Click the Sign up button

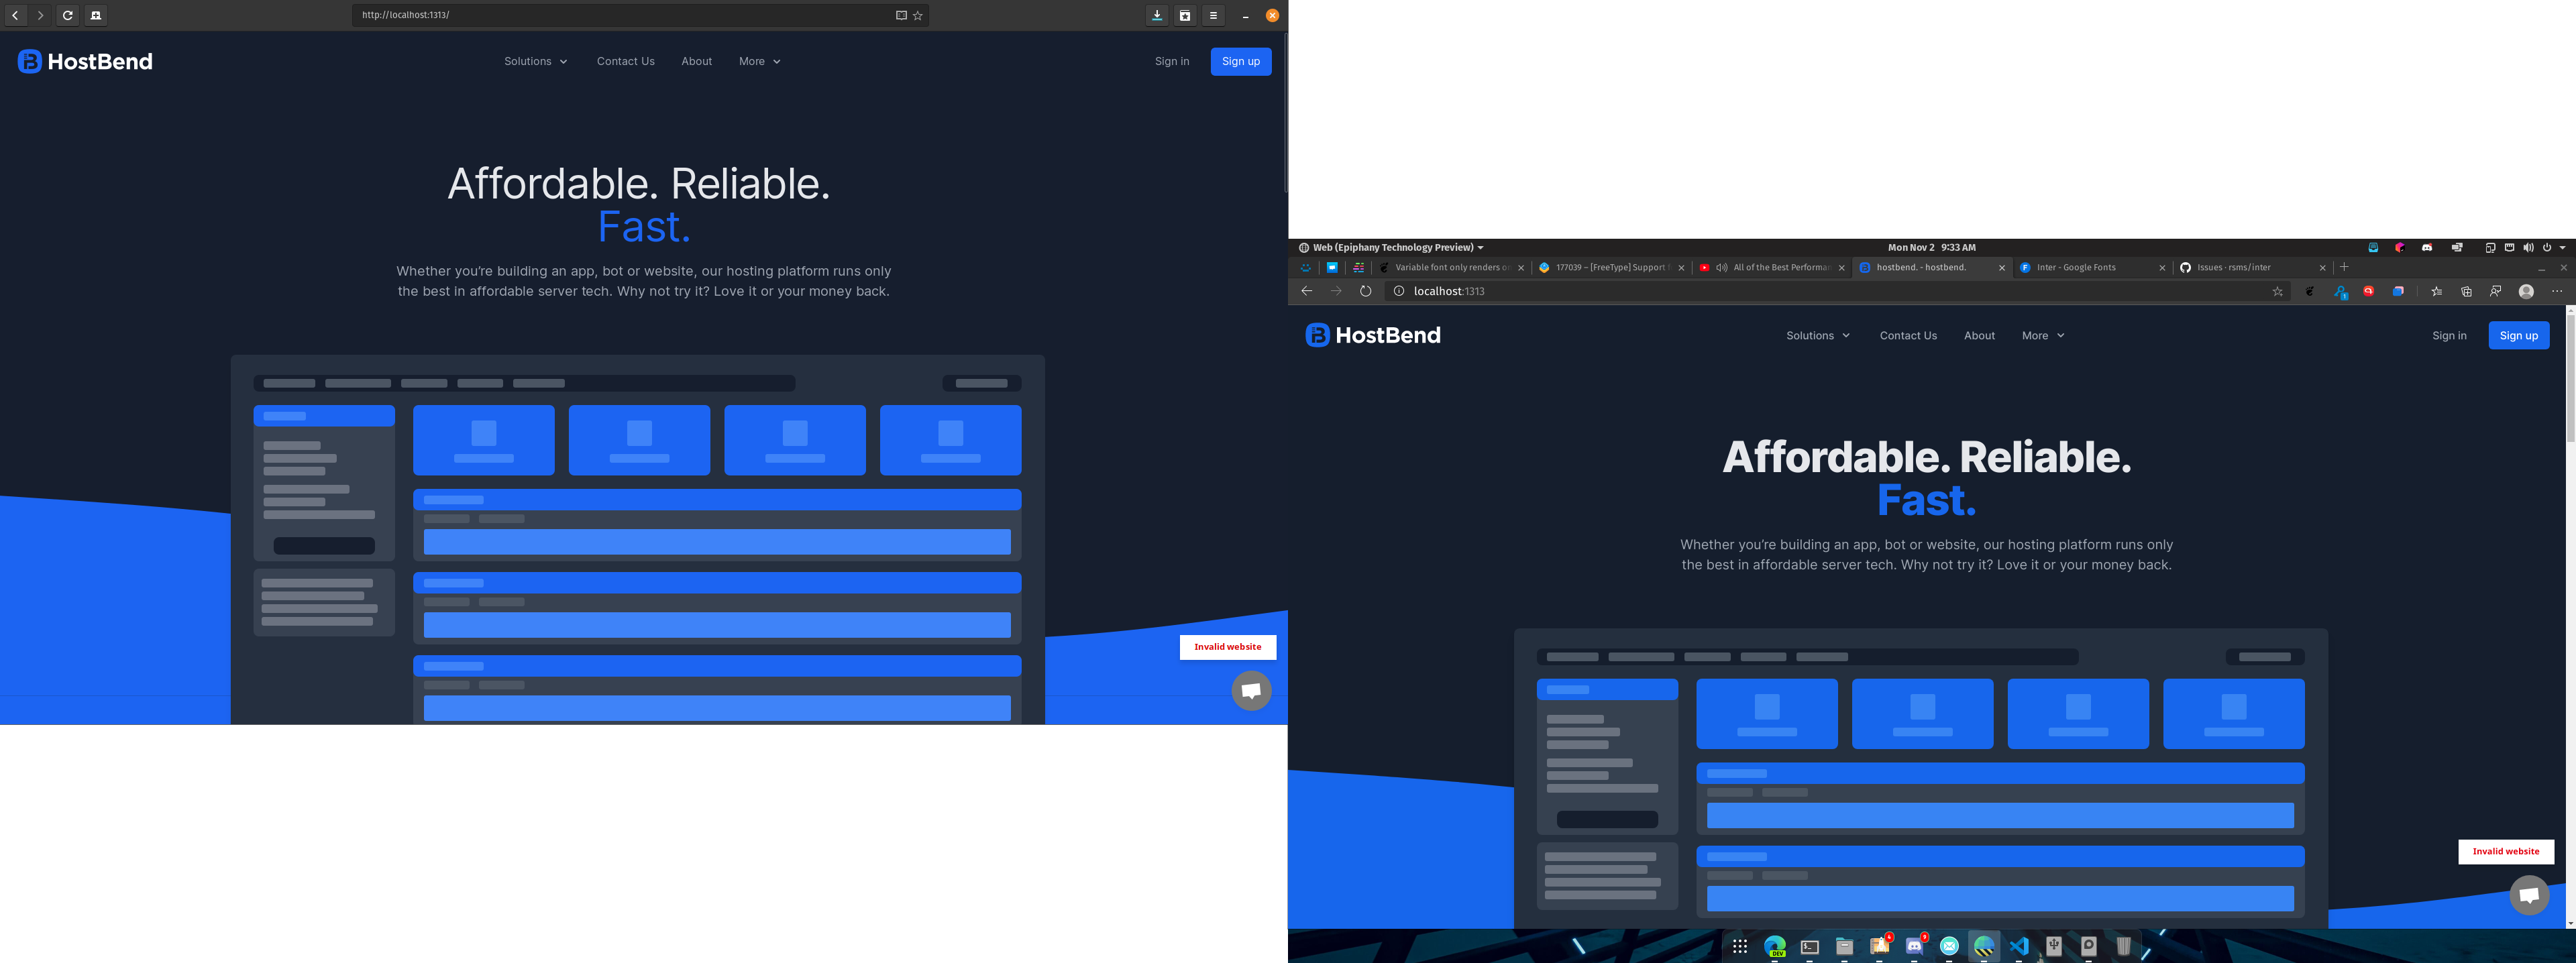[2518, 335]
